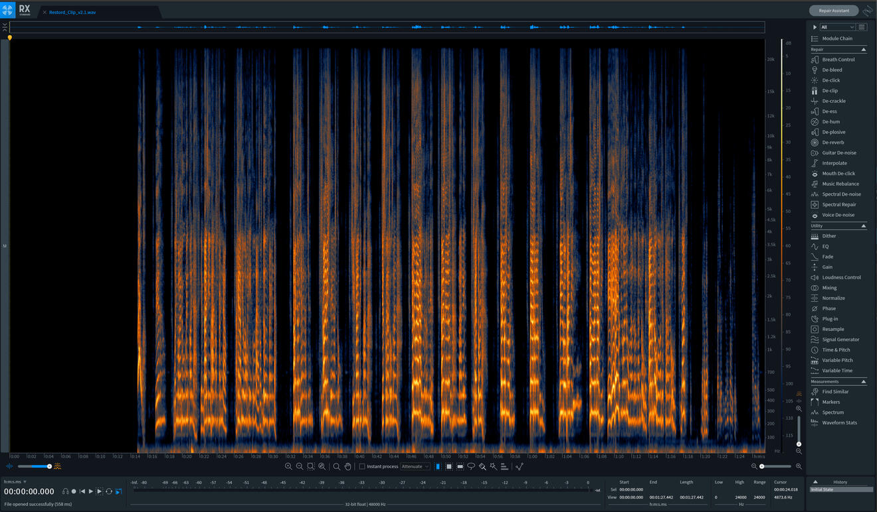Click the Repair Assistant button
877x512 pixels.
833,11
